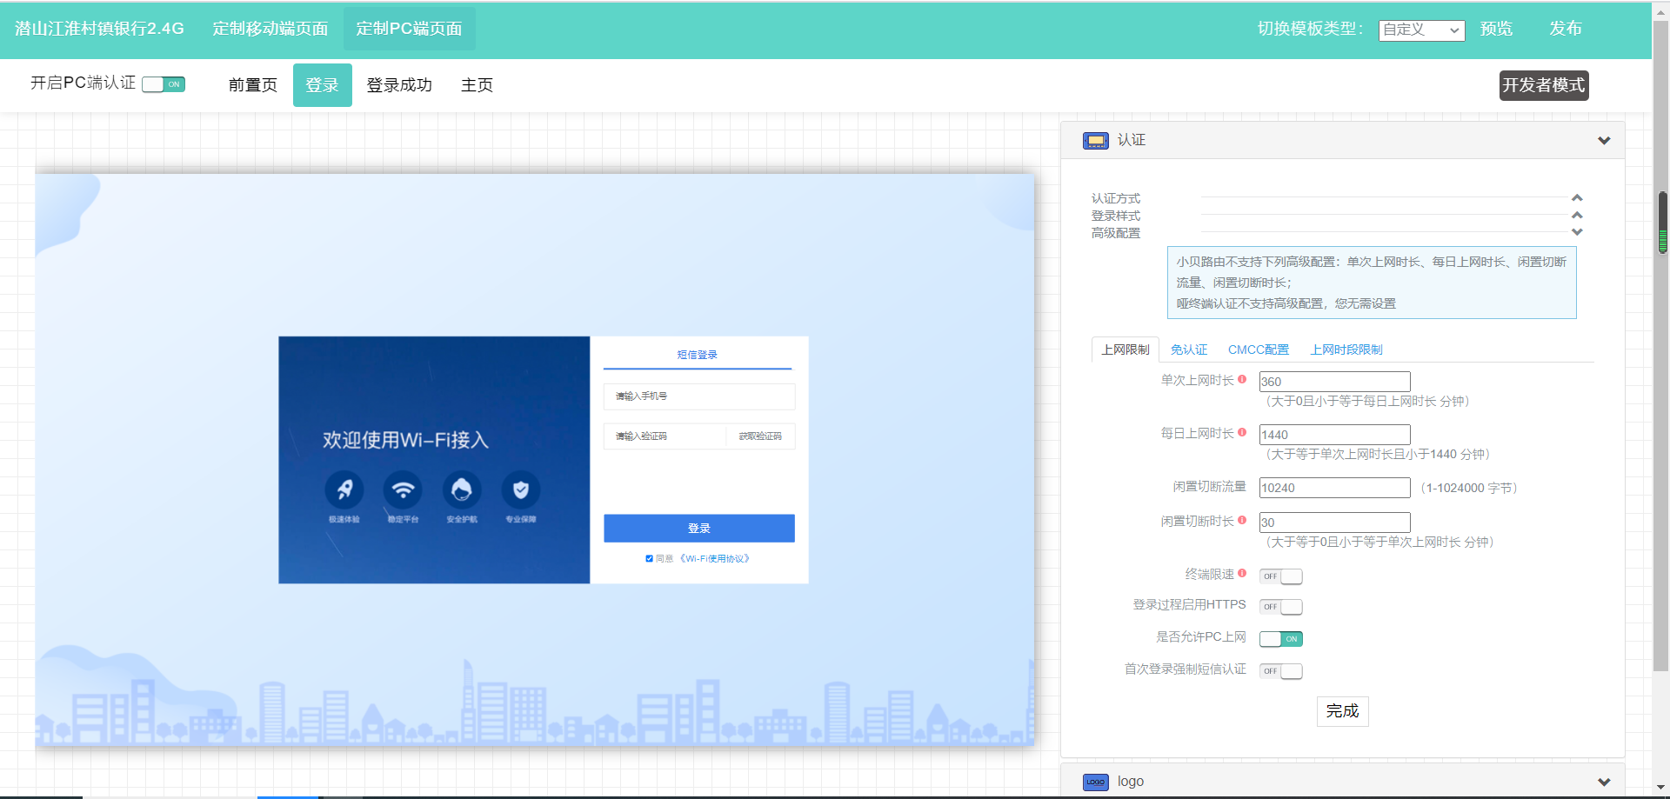
Task: Turn on 登录过程启用HTTPS switch
Action: 1280,607
